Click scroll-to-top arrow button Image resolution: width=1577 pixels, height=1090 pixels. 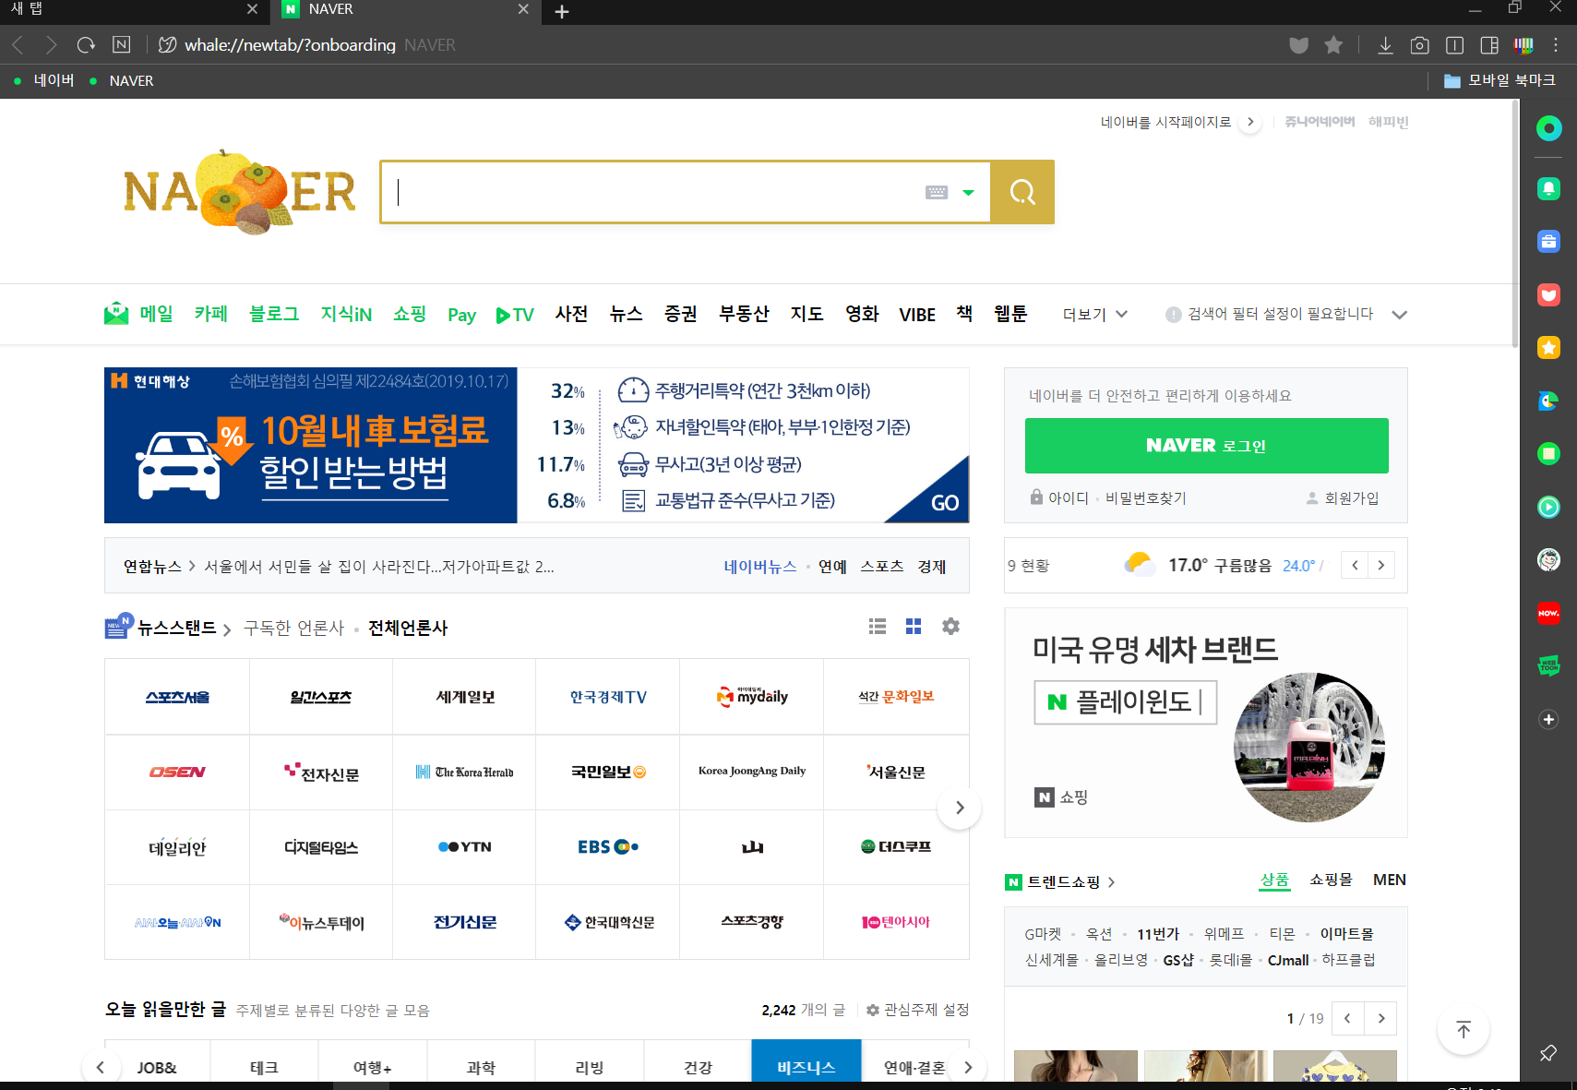pos(1464,1030)
